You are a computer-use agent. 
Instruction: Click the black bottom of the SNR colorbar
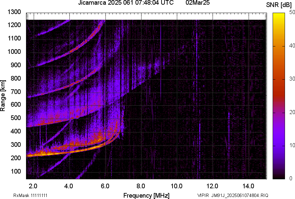coord(278,177)
